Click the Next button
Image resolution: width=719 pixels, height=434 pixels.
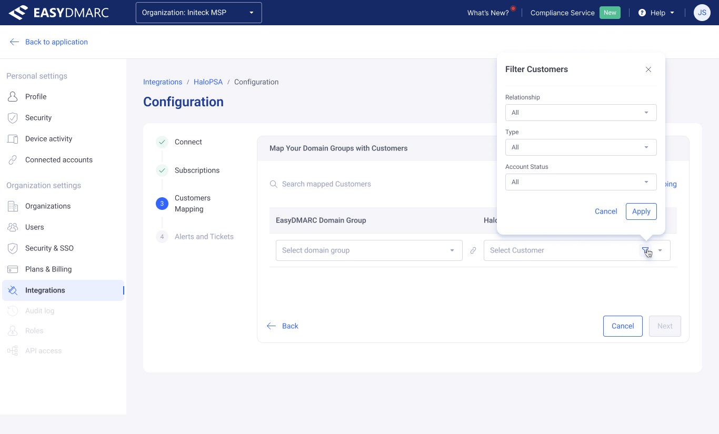point(665,326)
